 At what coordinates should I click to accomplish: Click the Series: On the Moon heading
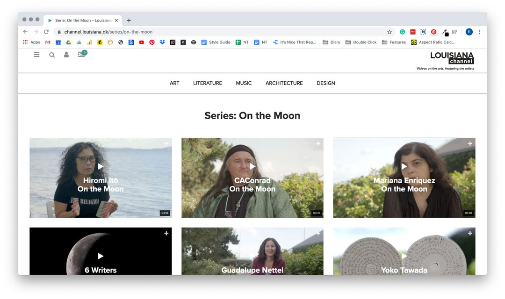coord(252,115)
